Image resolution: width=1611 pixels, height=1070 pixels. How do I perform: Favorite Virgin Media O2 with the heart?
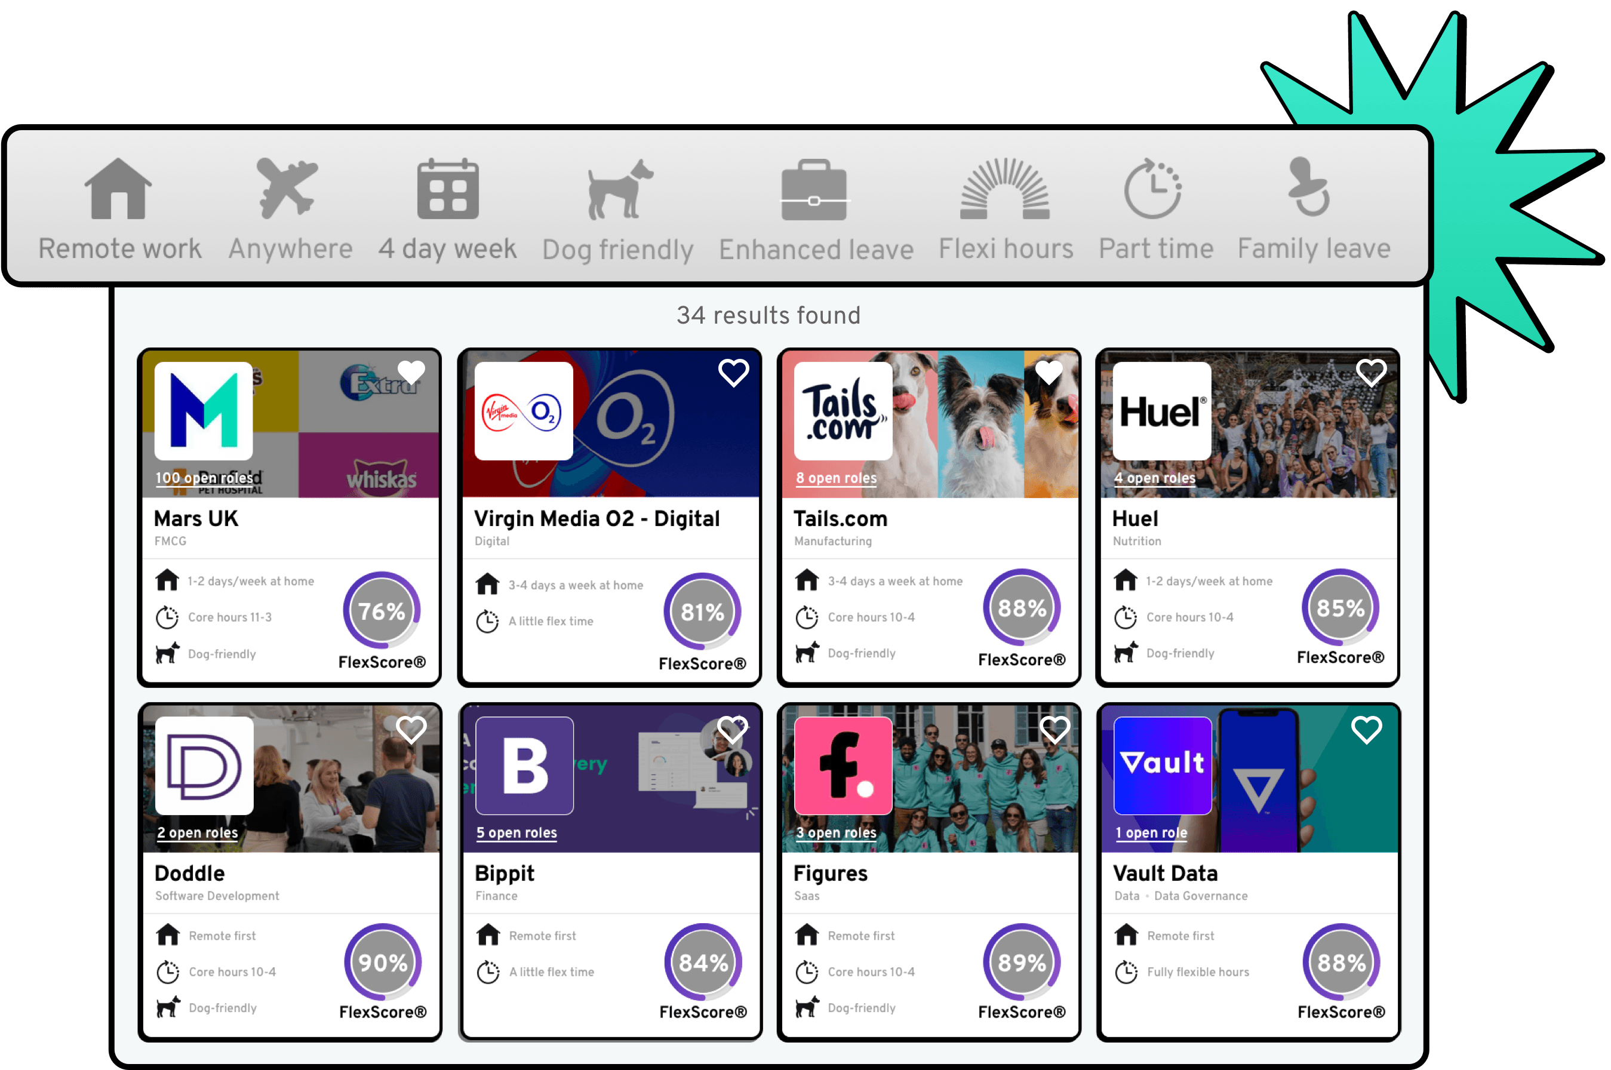tap(733, 373)
